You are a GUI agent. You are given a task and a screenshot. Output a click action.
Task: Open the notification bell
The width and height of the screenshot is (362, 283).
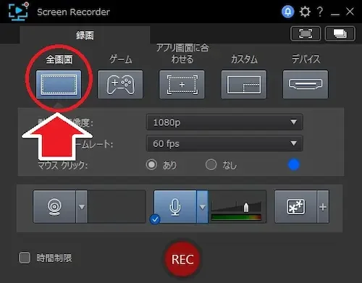click(287, 12)
